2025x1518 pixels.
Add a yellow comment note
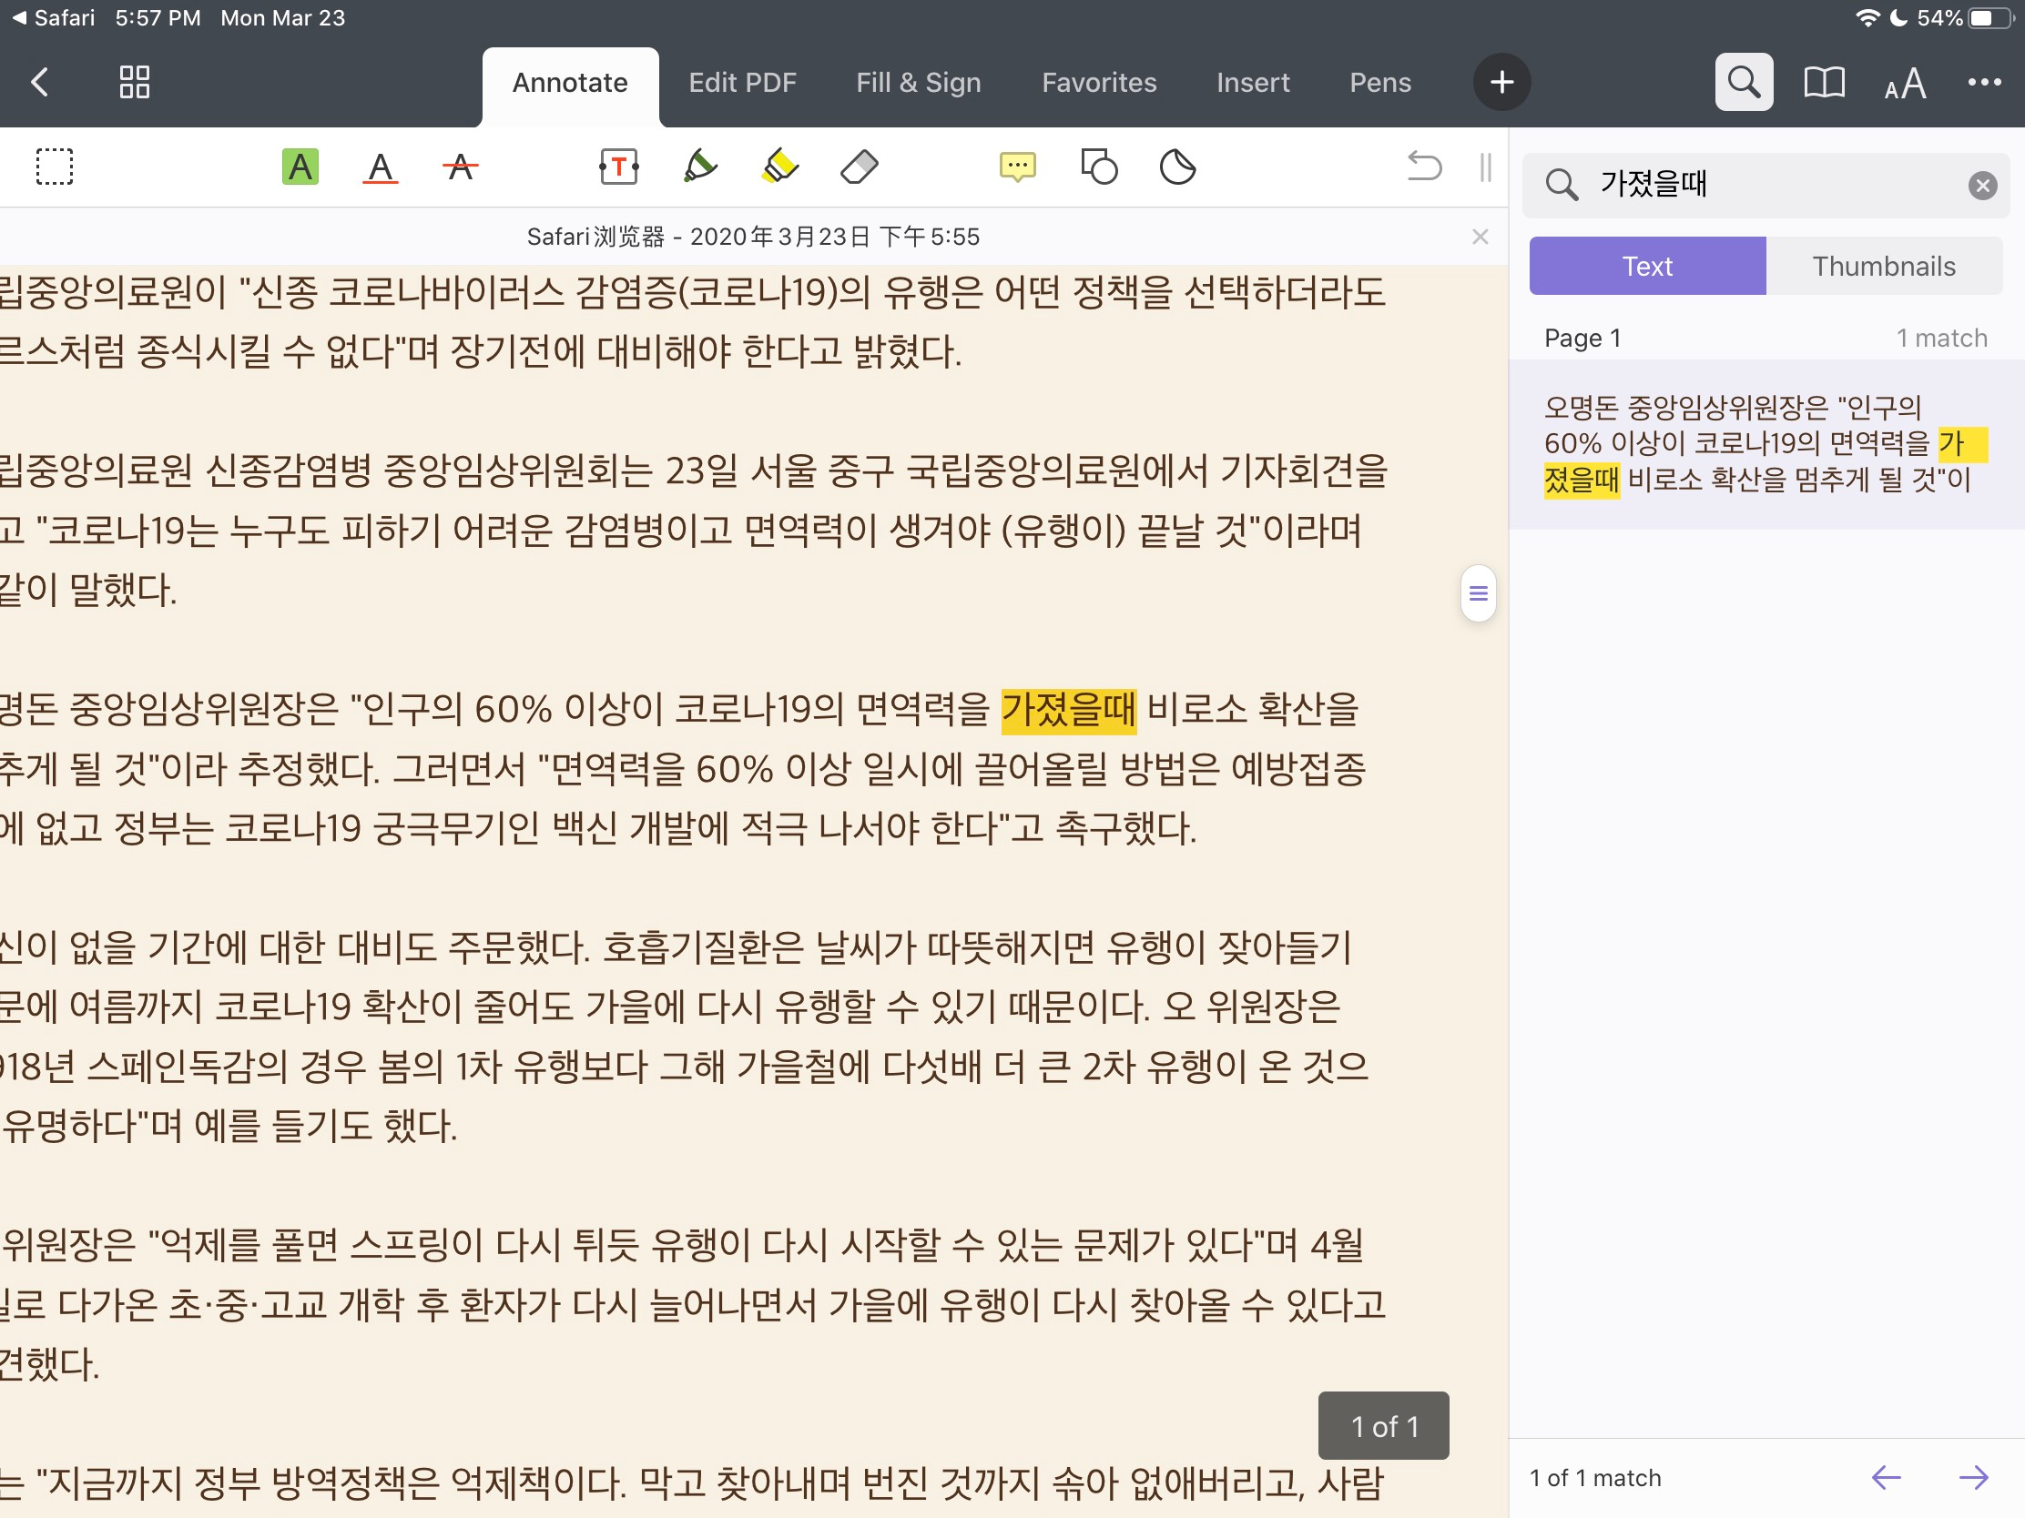point(1017,167)
